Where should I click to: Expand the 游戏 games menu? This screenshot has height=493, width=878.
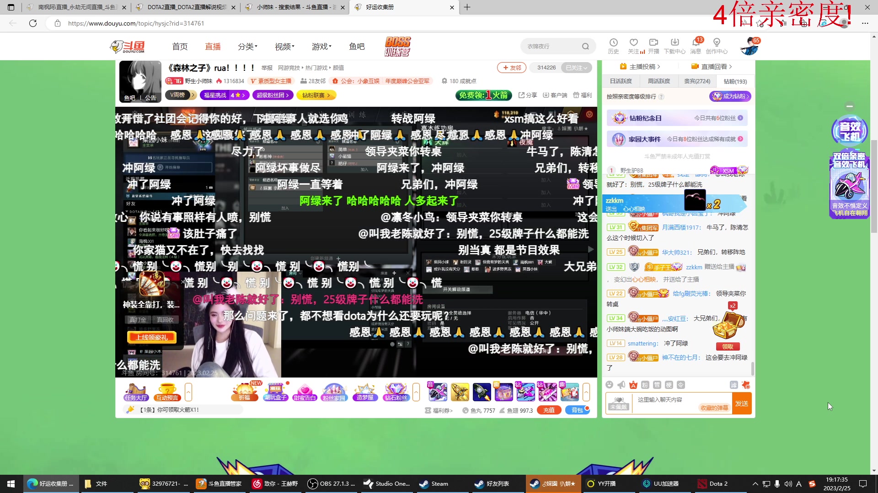pyautogui.click(x=321, y=47)
